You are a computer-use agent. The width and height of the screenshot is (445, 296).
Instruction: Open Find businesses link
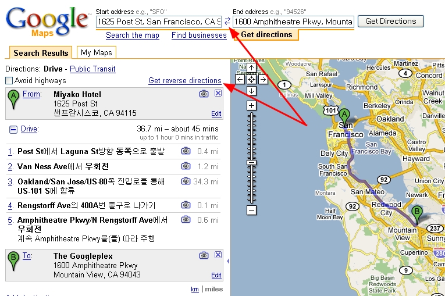(199, 35)
